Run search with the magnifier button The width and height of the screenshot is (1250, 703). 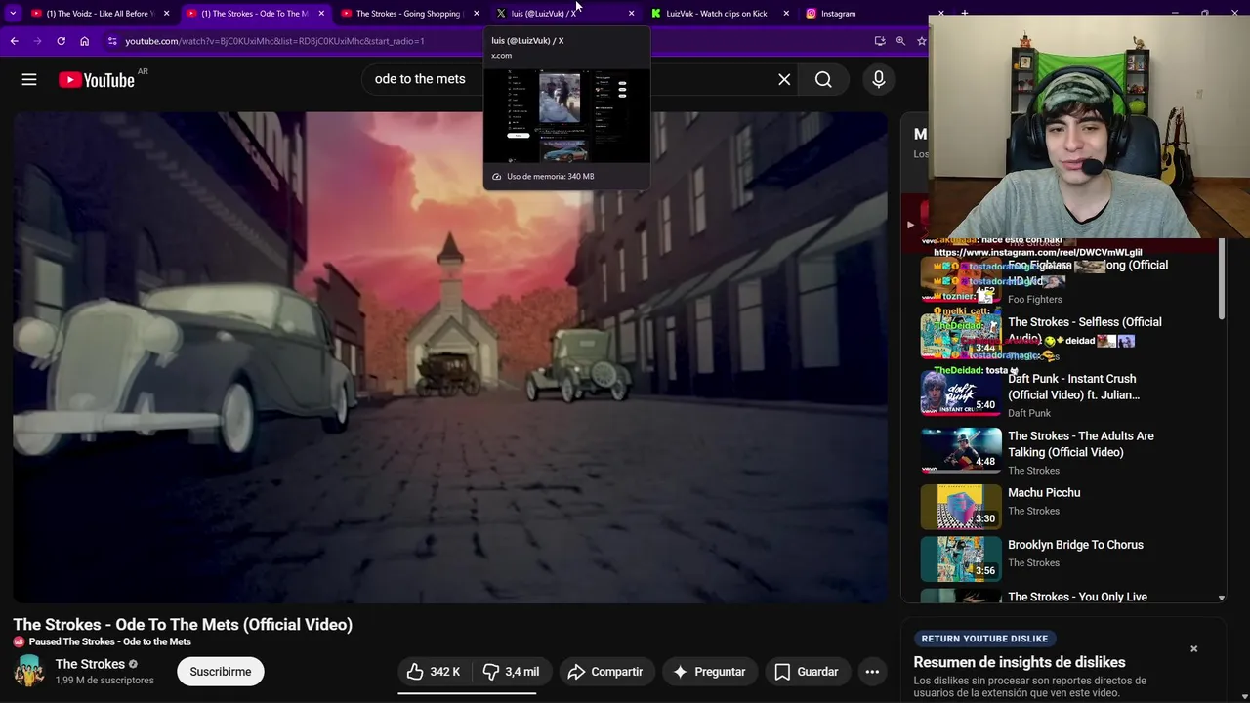coord(823,80)
